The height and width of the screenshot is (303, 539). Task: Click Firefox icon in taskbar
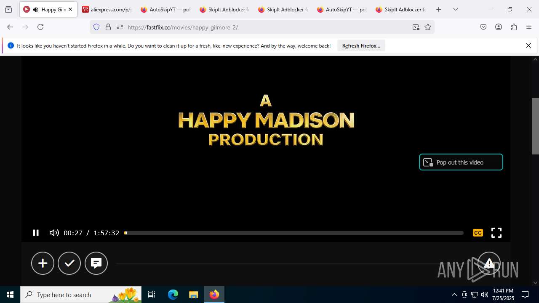coord(214,295)
